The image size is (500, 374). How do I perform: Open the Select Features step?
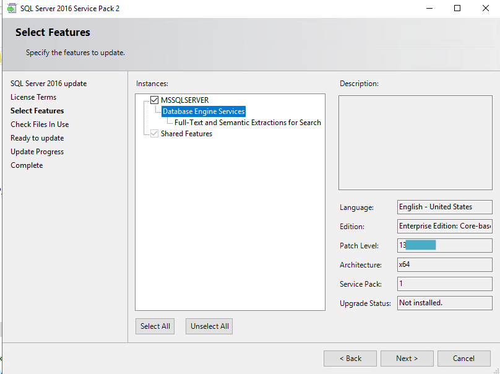coord(37,111)
